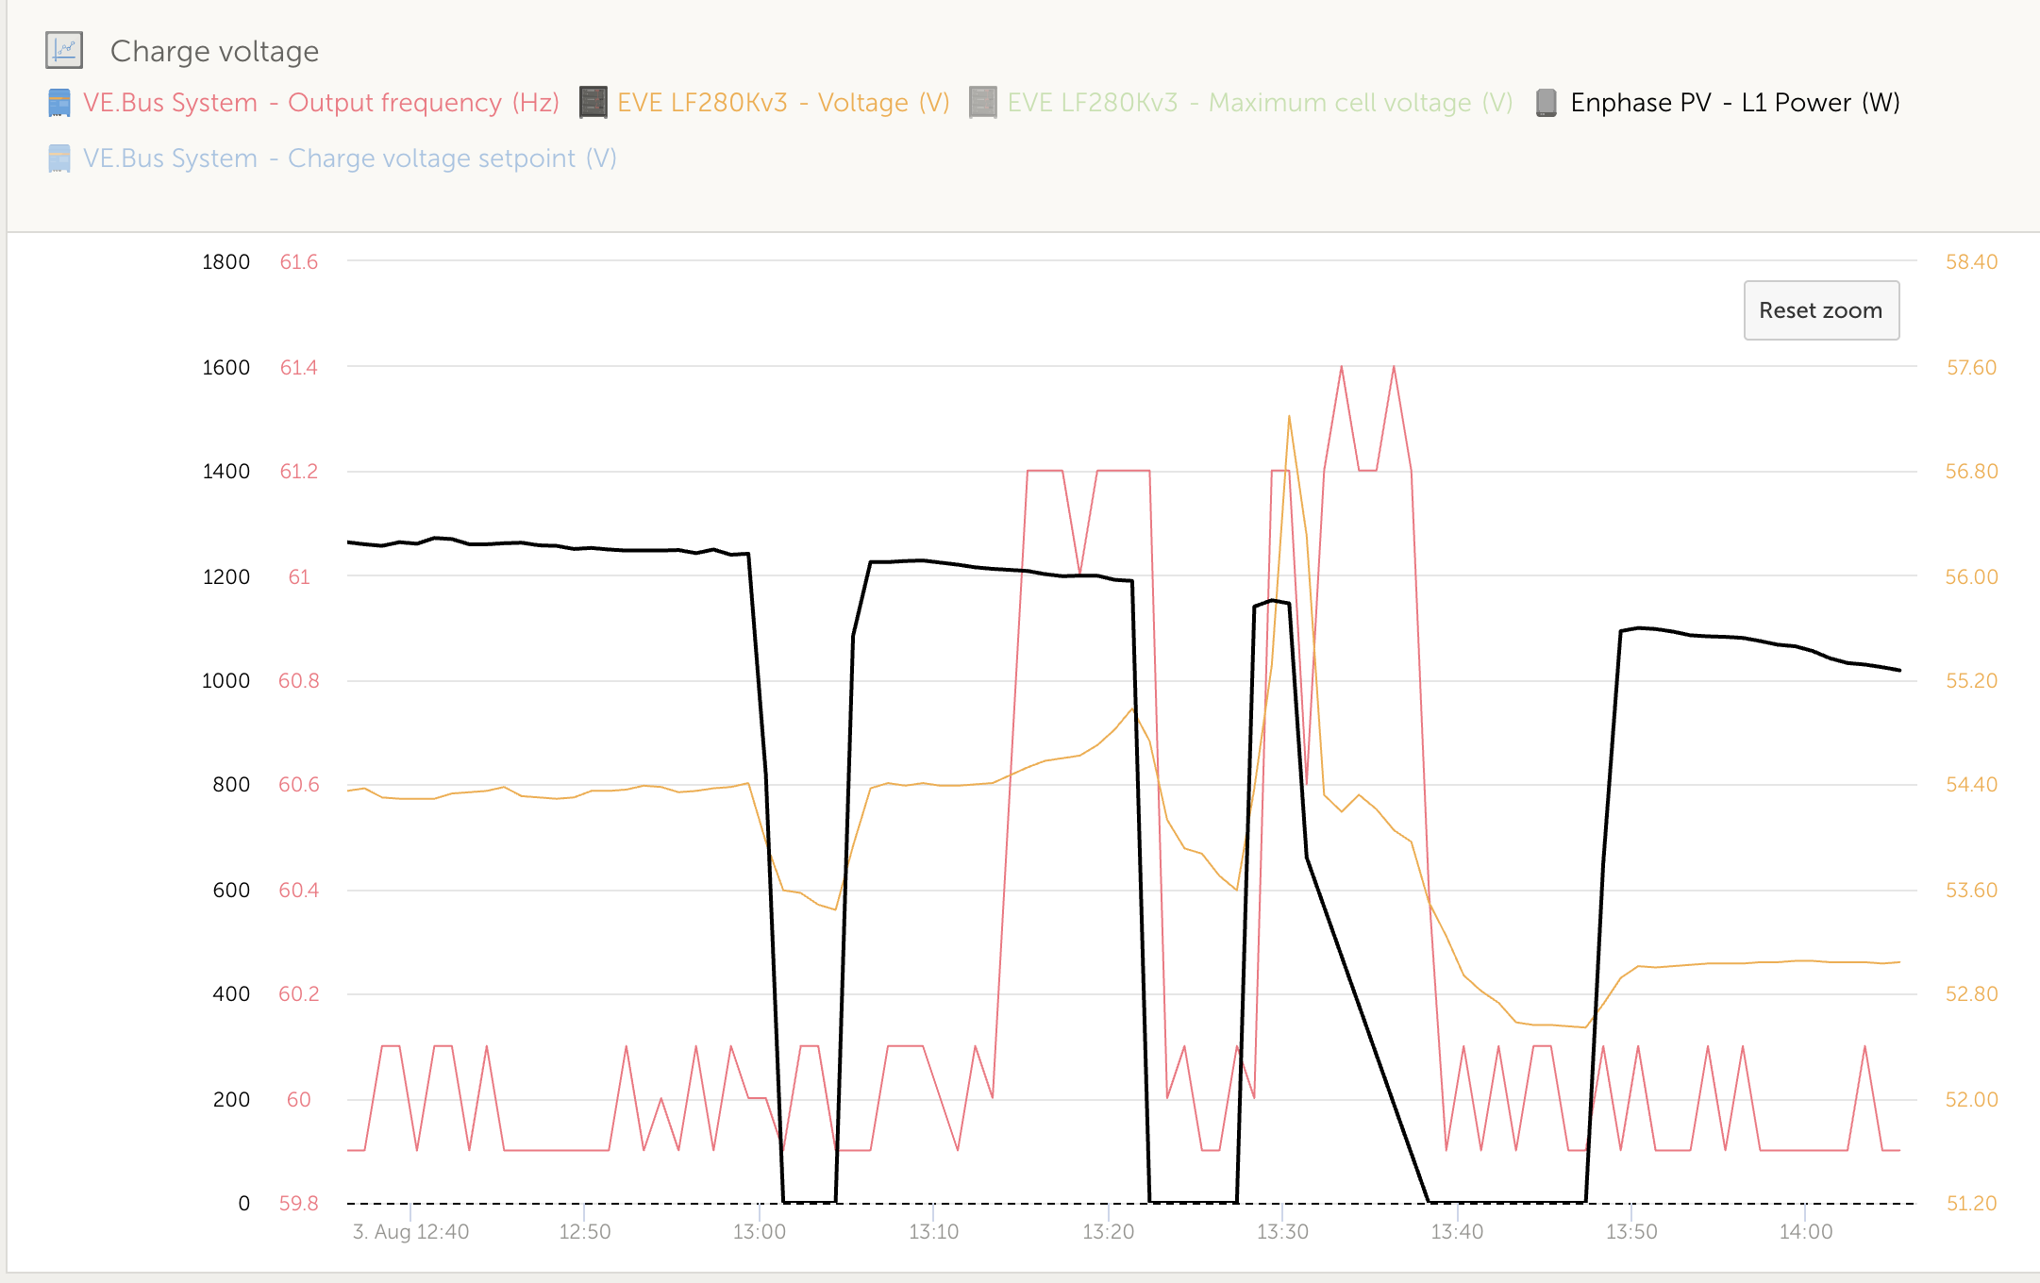Viewport: 2040px width, 1283px height.
Task: Click the 58.40 voltage axis label
Action: (1971, 262)
